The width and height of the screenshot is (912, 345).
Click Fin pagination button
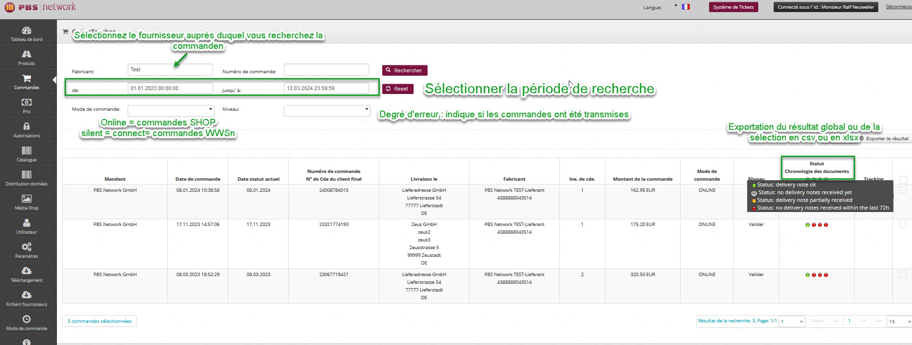(x=878, y=321)
